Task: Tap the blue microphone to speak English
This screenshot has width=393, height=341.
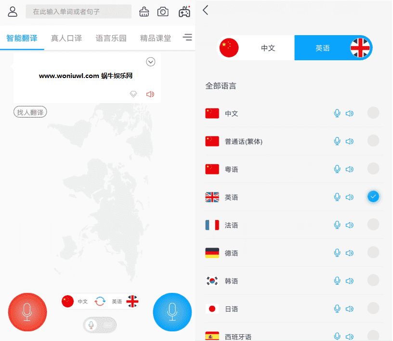Action: point(172,312)
